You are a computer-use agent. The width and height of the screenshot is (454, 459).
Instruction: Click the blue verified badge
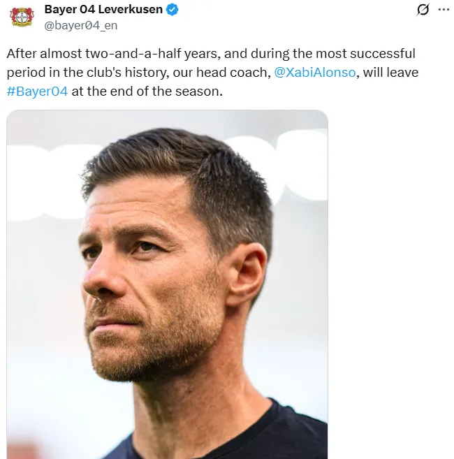click(x=173, y=10)
